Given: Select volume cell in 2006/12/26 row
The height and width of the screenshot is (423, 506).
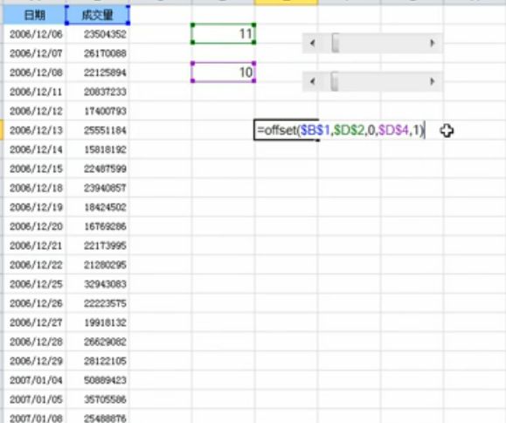Looking at the screenshot, I should (98, 303).
